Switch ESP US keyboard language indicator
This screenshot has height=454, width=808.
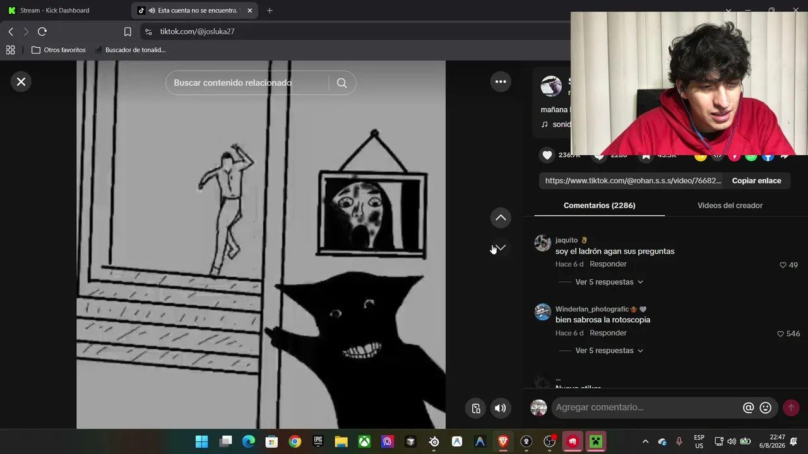(x=699, y=441)
